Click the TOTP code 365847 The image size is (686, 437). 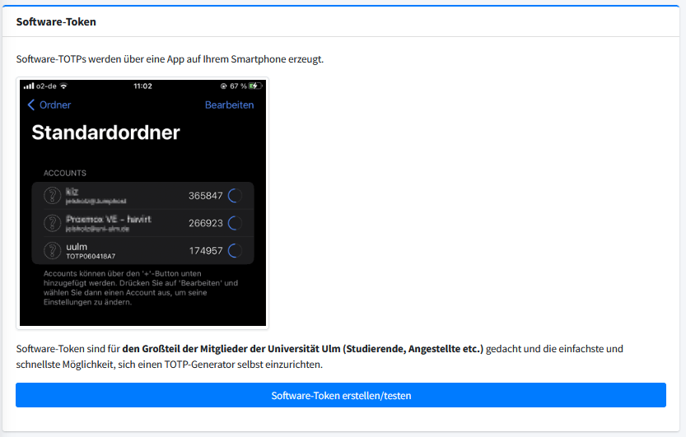pyautogui.click(x=205, y=196)
